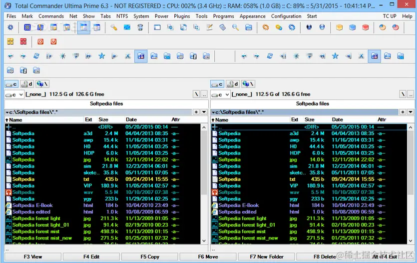Screen dimensions: 417x263
Task: Click the X icon in left navigation toolbar
Action: pyautogui.click(x=128, y=56)
